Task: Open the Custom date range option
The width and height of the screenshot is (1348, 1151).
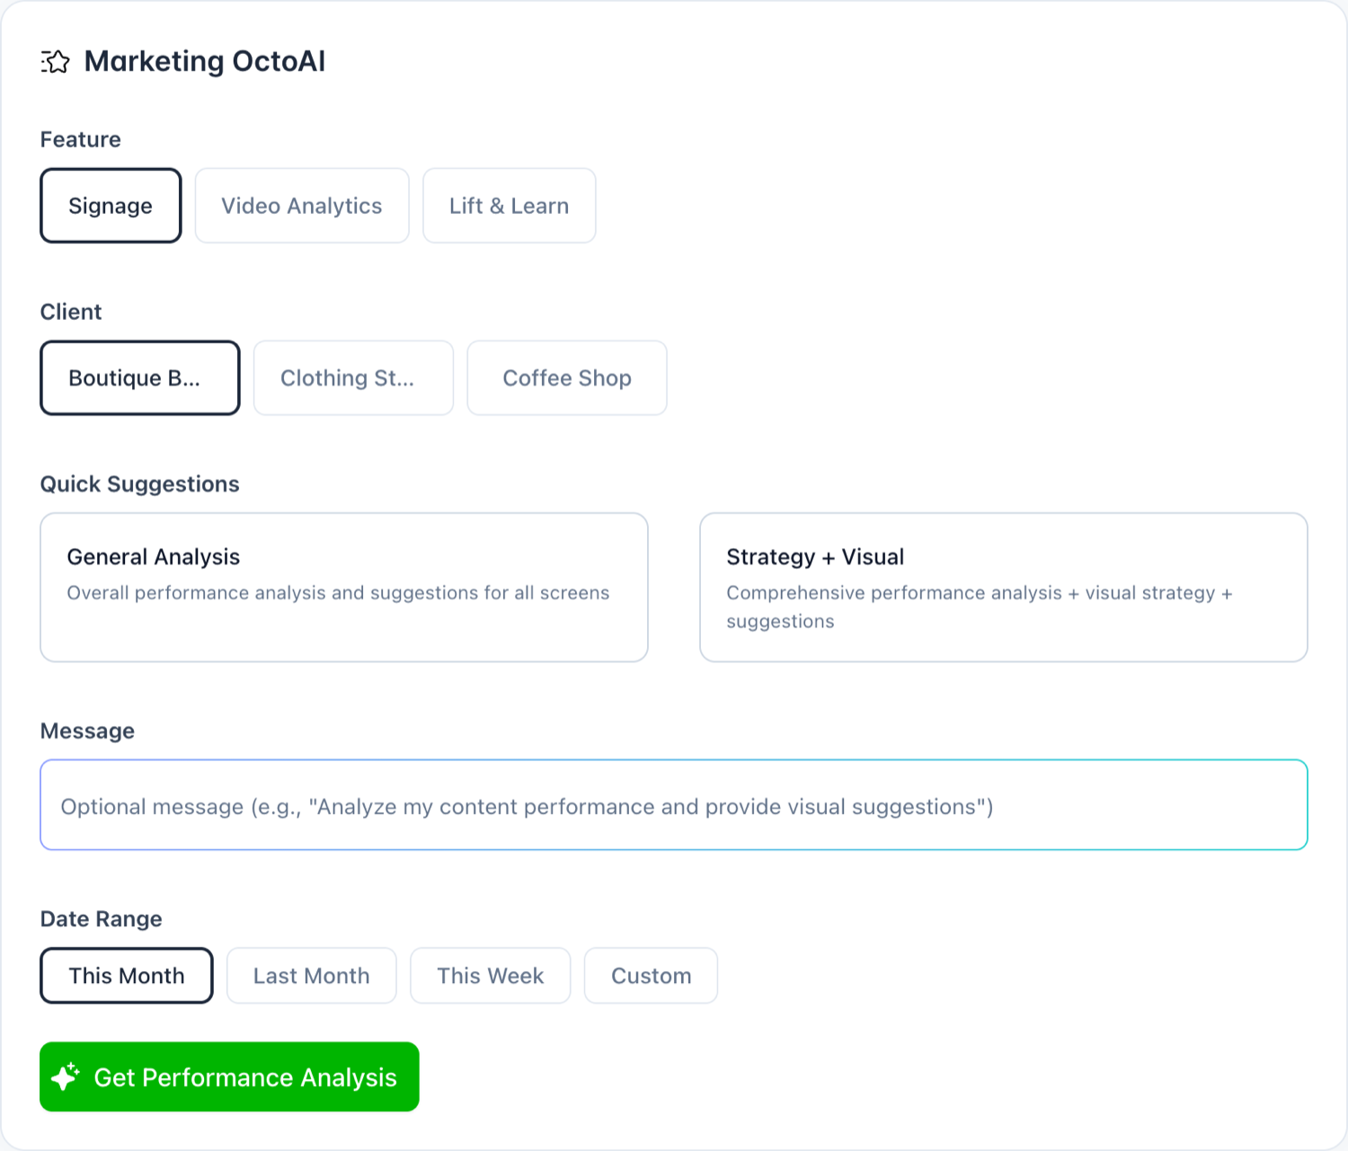Action: 652,976
